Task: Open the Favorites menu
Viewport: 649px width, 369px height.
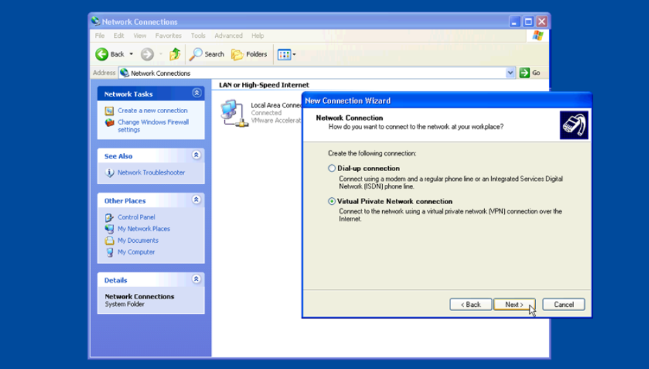Action: (168, 36)
